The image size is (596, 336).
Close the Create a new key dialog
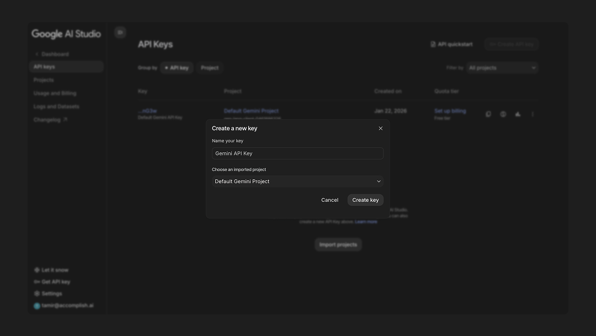(380, 129)
